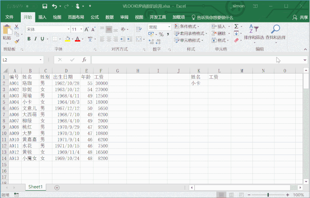Apply yellow fill color bucket

(x=68, y=39)
